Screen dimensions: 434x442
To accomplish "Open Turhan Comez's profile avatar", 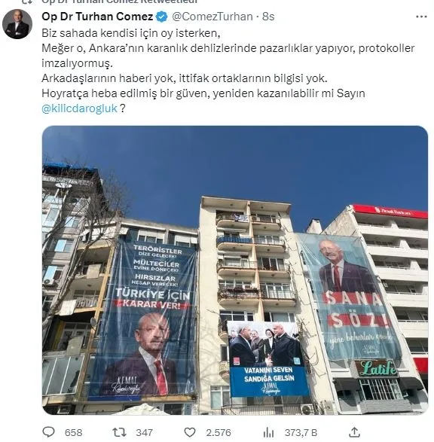I will click(17, 23).
